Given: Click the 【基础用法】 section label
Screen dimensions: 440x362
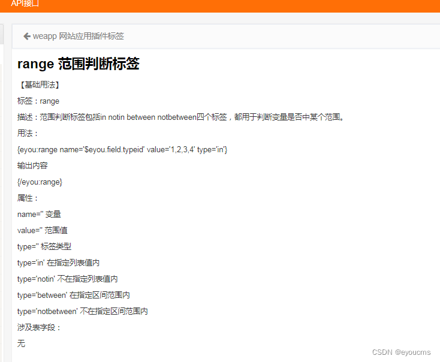Looking at the screenshot, I should [38, 85].
